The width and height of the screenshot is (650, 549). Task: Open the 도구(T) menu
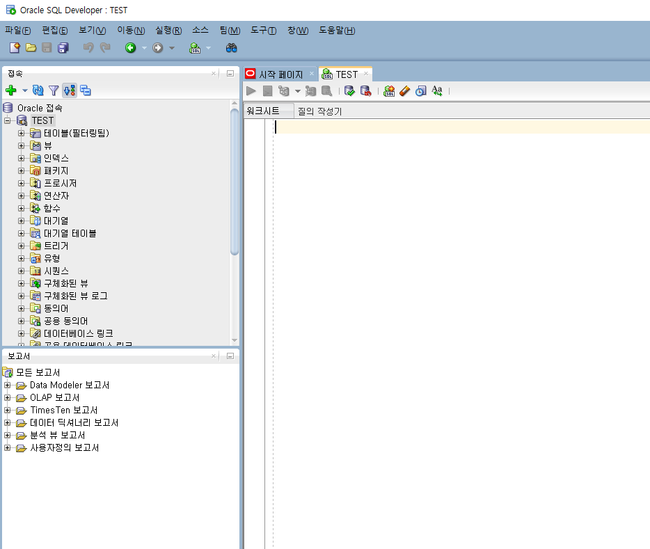[x=264, y=30]
